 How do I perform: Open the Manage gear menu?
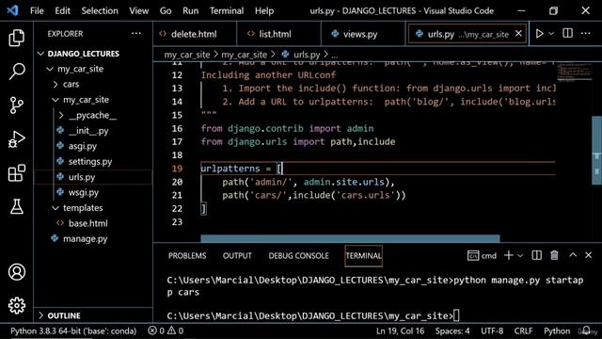click(x=17, y=305)
